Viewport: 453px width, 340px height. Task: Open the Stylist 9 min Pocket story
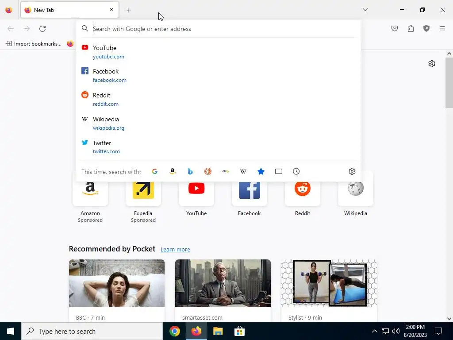(329, 291)
